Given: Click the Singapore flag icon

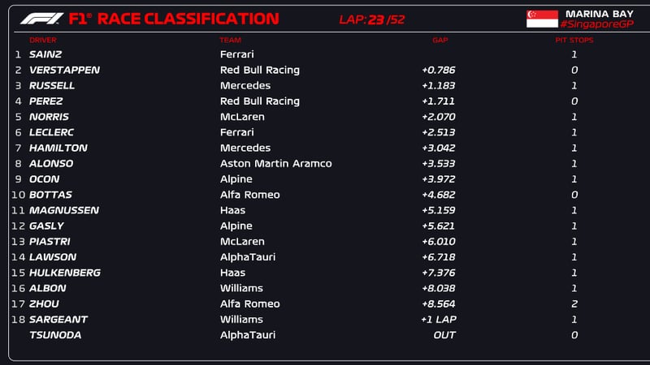Looking at the screenshot, I should click(x=542, y=19).
